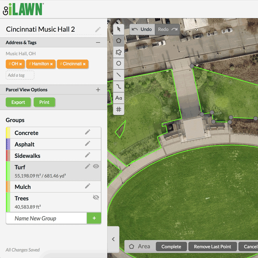Remove the OH tag
Image resolution: width=258 pixels, height=258 pixels.
click(21, 64)
